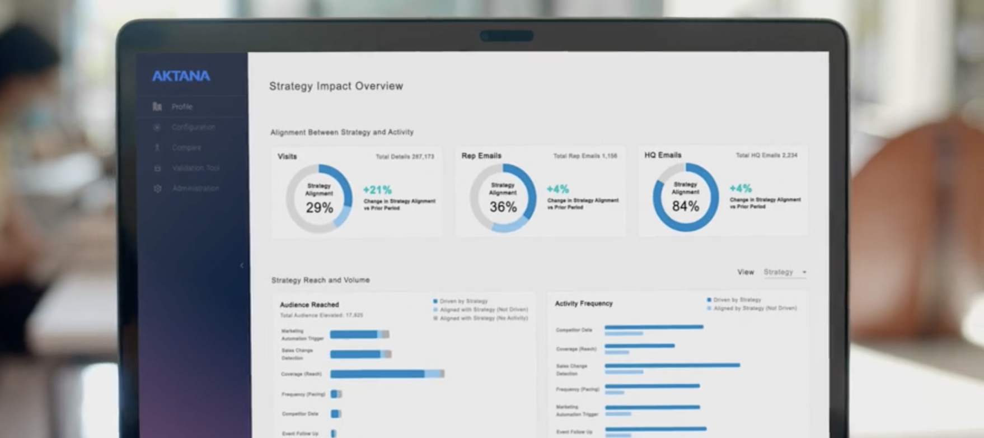Click the Coverage (Reach) bar in Audience Reached
This screenshot has height=438, width=984.
387,374
